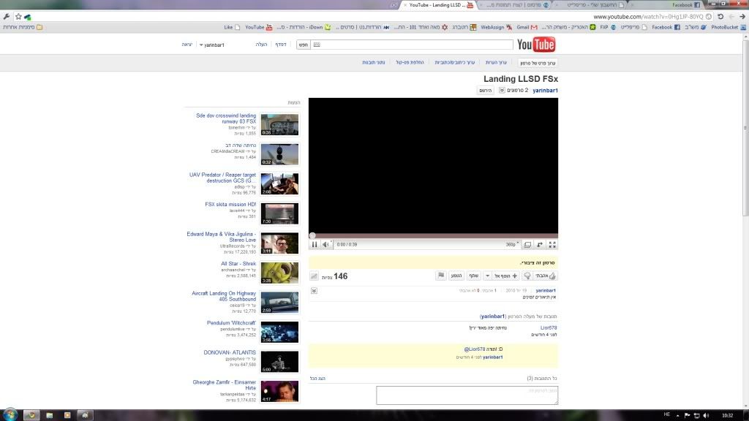The width and height of the screenshot is (749, 421).
Task: Click the page vertical scrollbar
Action: click(745, 129)
